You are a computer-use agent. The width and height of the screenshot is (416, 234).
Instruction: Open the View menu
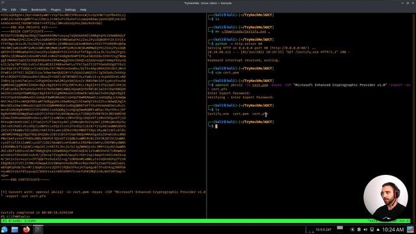coord(23,10)
